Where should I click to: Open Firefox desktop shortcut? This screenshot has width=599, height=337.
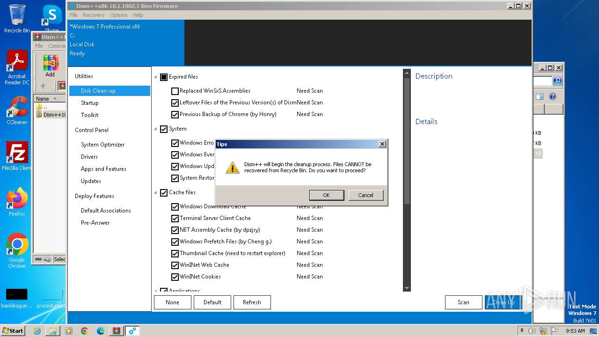pyautogui.click(x=17, y=202)
